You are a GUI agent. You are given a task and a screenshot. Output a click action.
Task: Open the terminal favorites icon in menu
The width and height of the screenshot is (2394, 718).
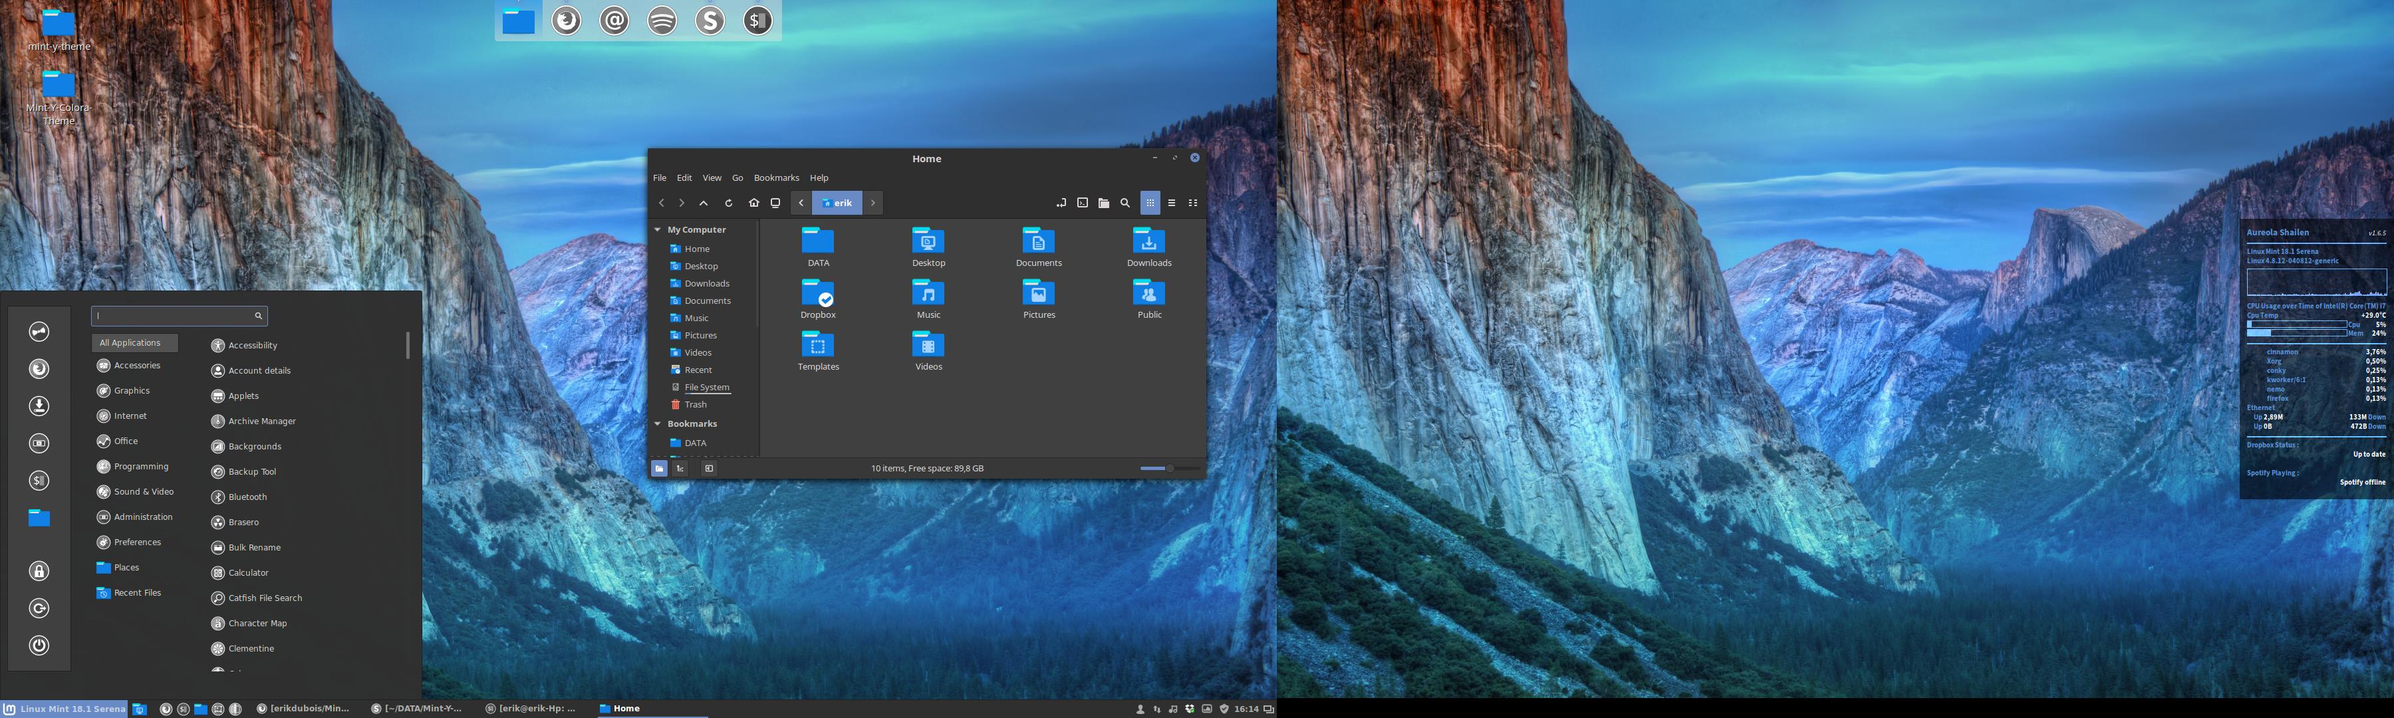pyautogui.click(x=39, y=480)
